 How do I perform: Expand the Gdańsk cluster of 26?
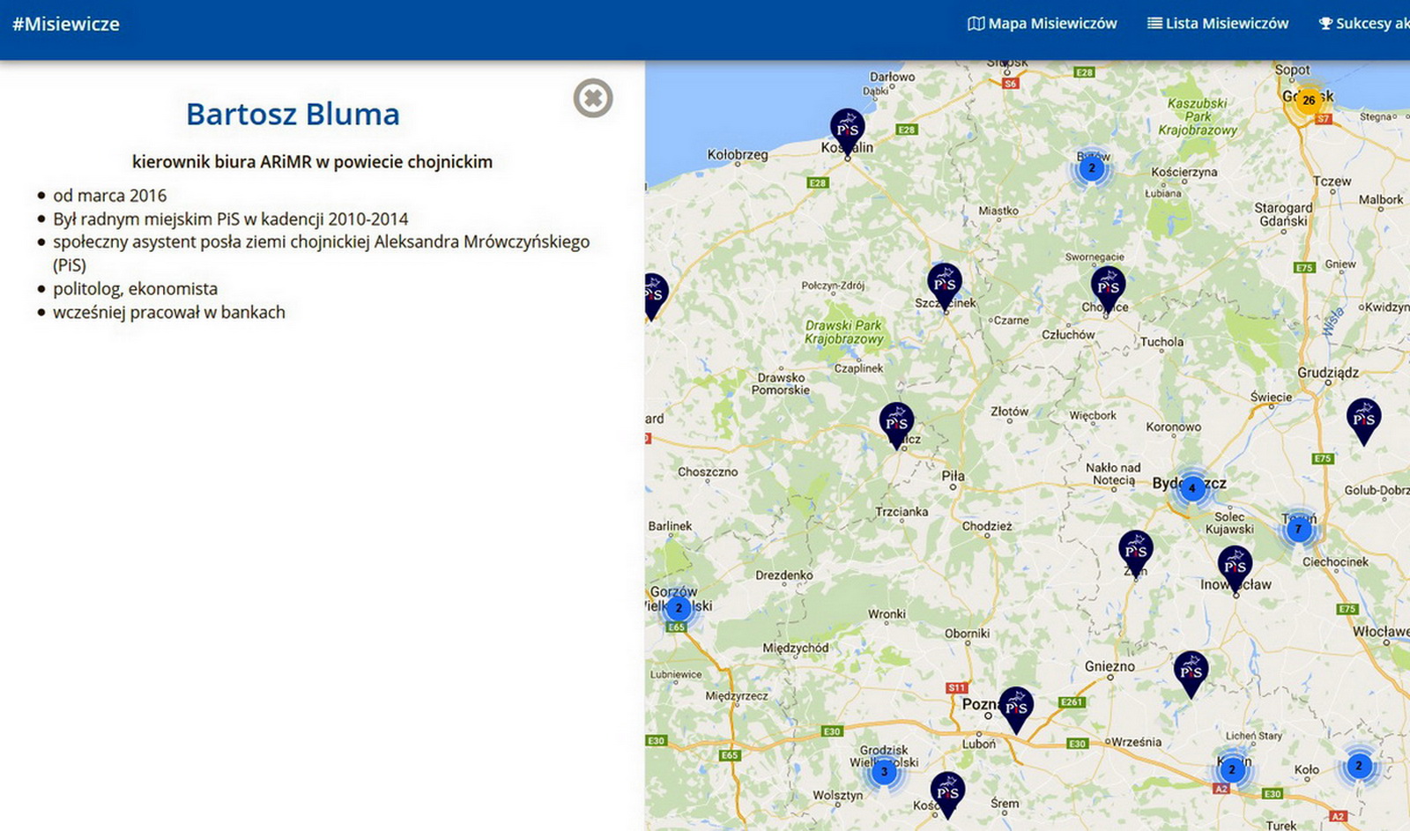click(1309, 100)
